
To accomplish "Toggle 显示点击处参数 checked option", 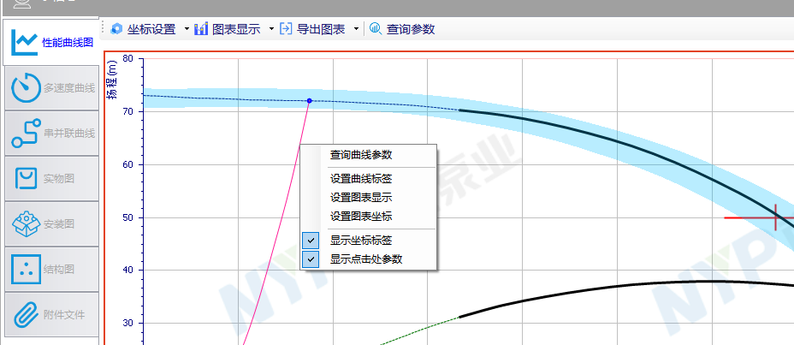I will 369,259.
